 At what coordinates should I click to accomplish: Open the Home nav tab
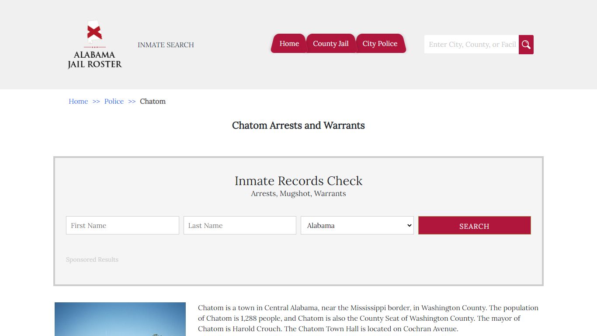point(289,44)
